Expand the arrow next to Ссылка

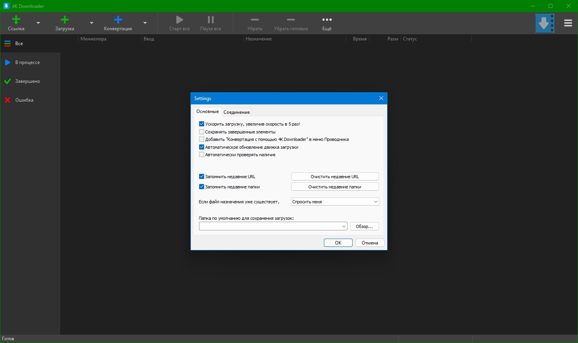point(38,23)
